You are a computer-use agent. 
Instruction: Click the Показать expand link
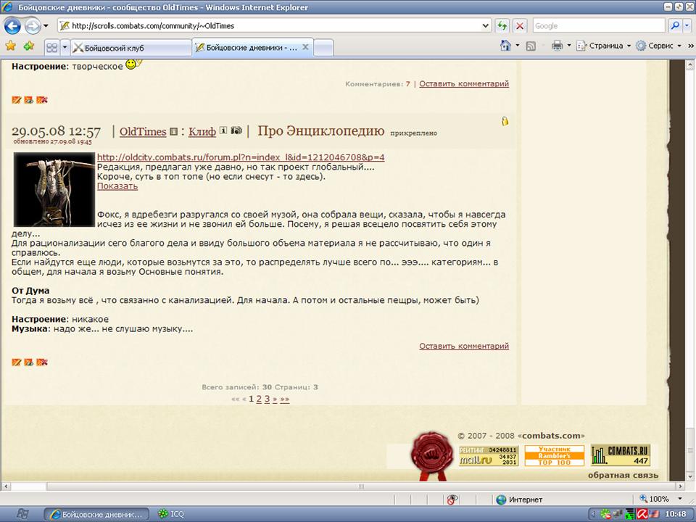pyautogui.click(x=117, y=186)
